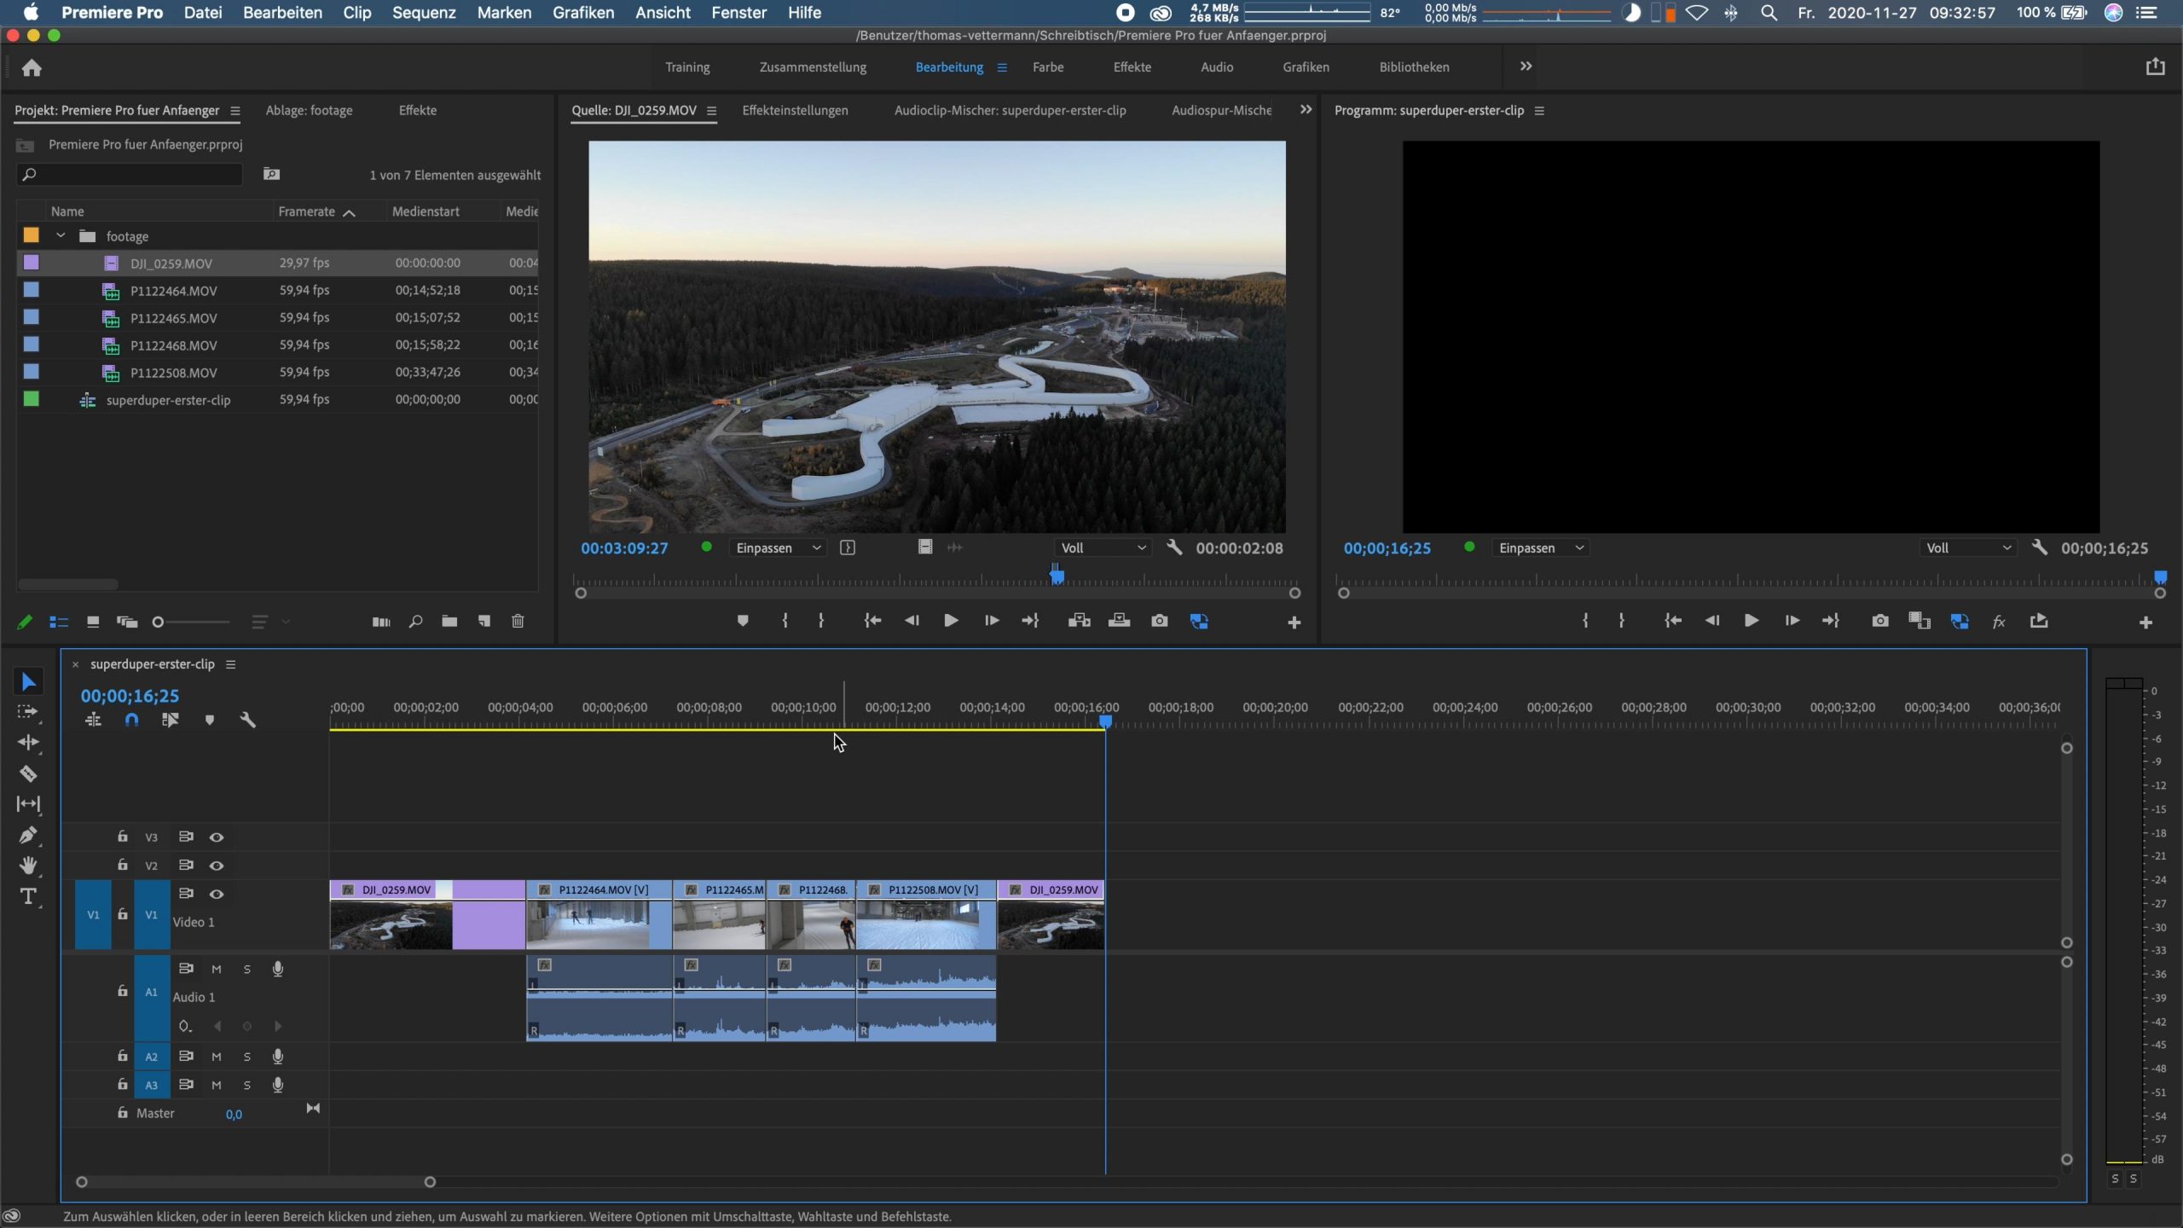Open the Sequenz menu
This screenshot has height=1228, width=2183.
pos(424,13)
